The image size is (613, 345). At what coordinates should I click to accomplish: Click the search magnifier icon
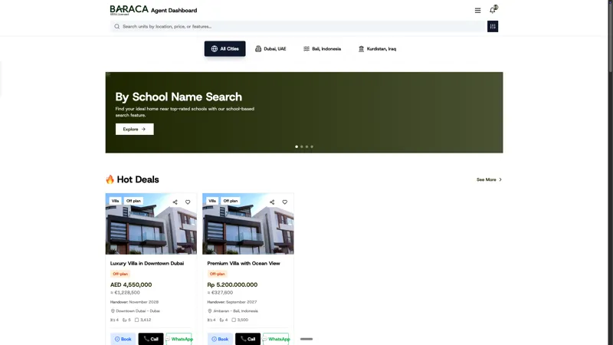point(117,27)
